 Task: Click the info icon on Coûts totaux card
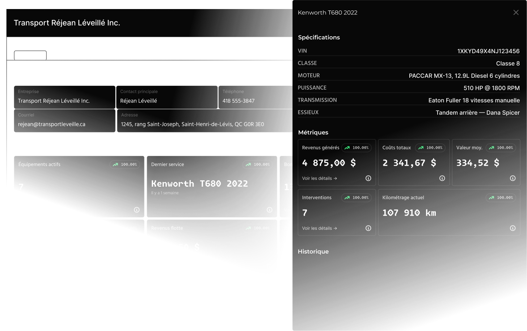click(442, 178)
